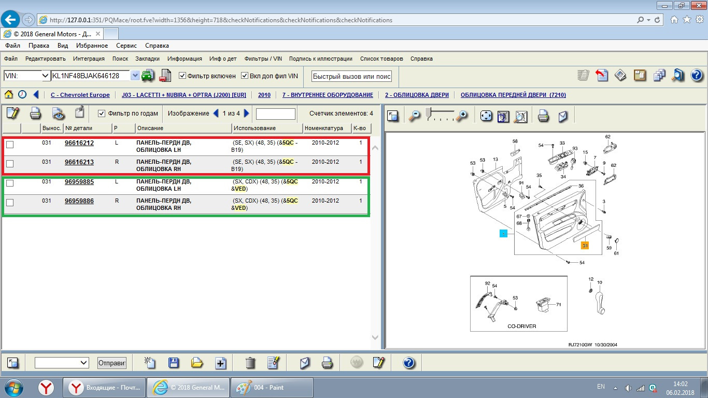Click the pan arrows icon for illustration
Image resolution: width=708 pixels, height=398 pixels.
coord(486,116)
